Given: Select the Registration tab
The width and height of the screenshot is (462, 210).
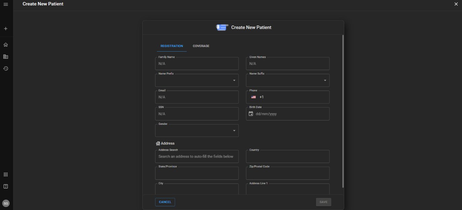Looking at the screenshot, I should pyautogui.click(x=172, y=46).
